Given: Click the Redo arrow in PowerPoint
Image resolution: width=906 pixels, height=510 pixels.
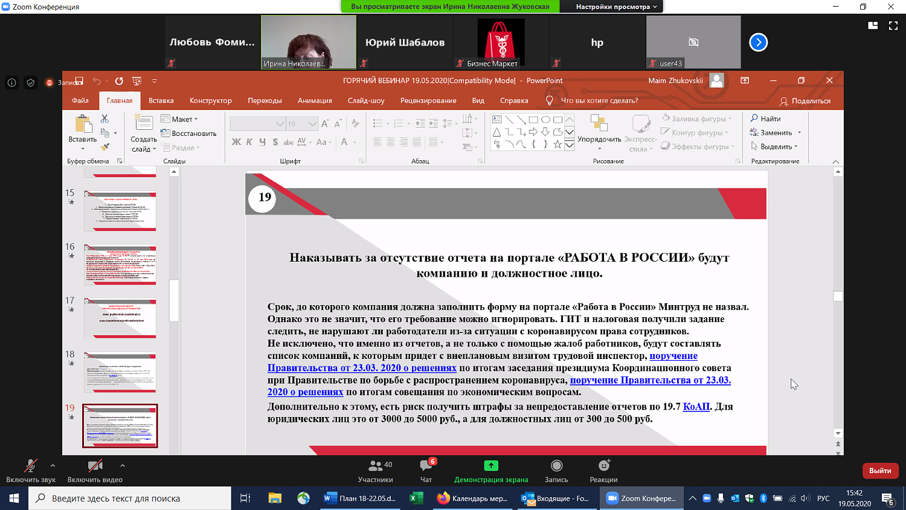Looking at the screenshot, I should pyautogui.click(x=119, y=81).
